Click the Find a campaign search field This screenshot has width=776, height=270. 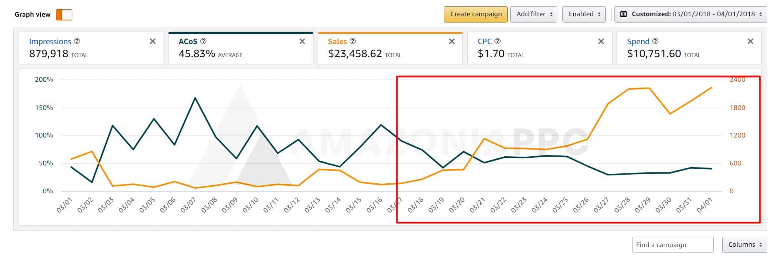[x=673, y=245]
